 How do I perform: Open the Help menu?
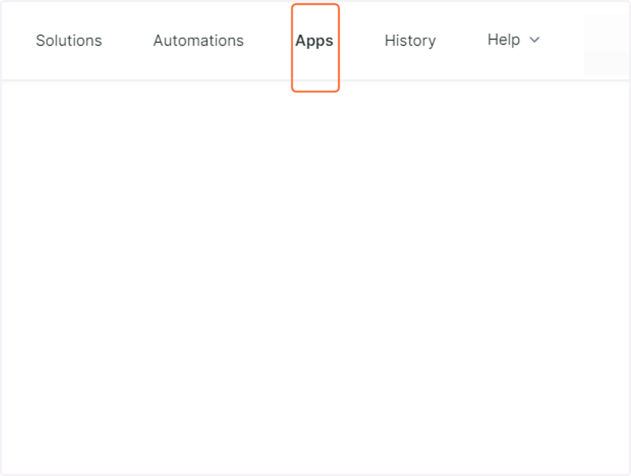point(504,40)
